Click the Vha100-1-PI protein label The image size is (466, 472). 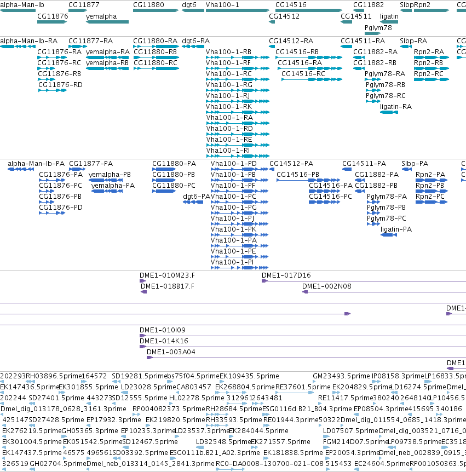point(232,262)
